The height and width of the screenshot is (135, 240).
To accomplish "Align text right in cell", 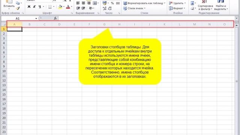I will pos(89,3).
